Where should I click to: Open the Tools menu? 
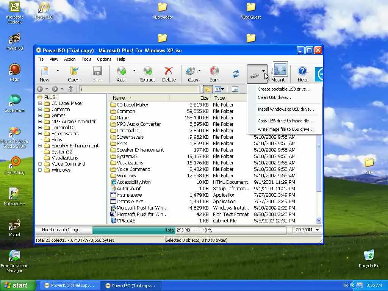tap(86, 59)
